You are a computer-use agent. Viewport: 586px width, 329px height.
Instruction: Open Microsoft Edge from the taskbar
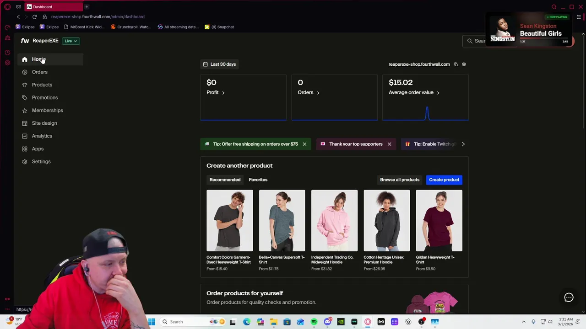click(247, 322)
